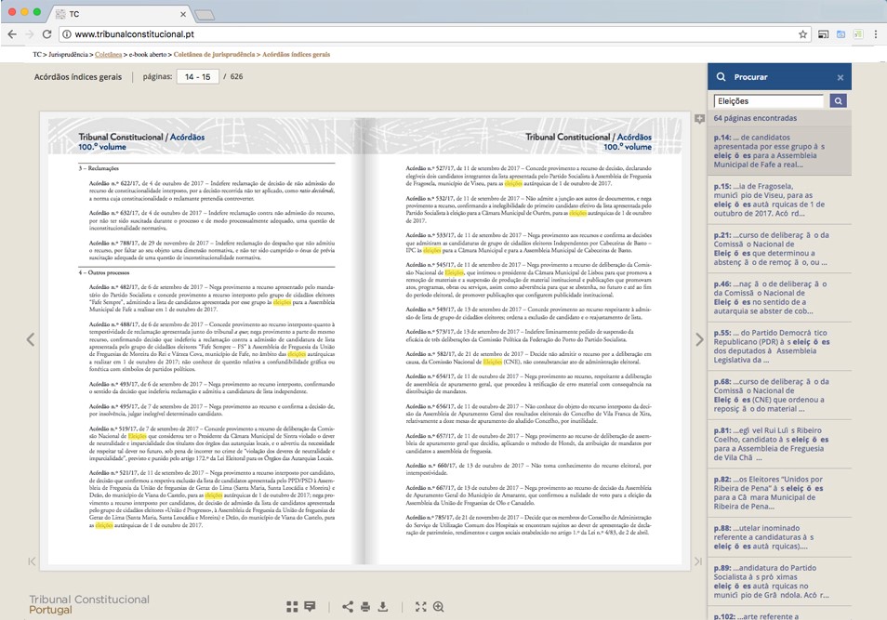
Task: Click the page number field showing 14 - 15
Action: click(197, 77)
